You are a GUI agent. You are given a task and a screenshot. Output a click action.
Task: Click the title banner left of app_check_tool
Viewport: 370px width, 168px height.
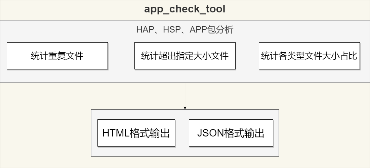[67, 9]
